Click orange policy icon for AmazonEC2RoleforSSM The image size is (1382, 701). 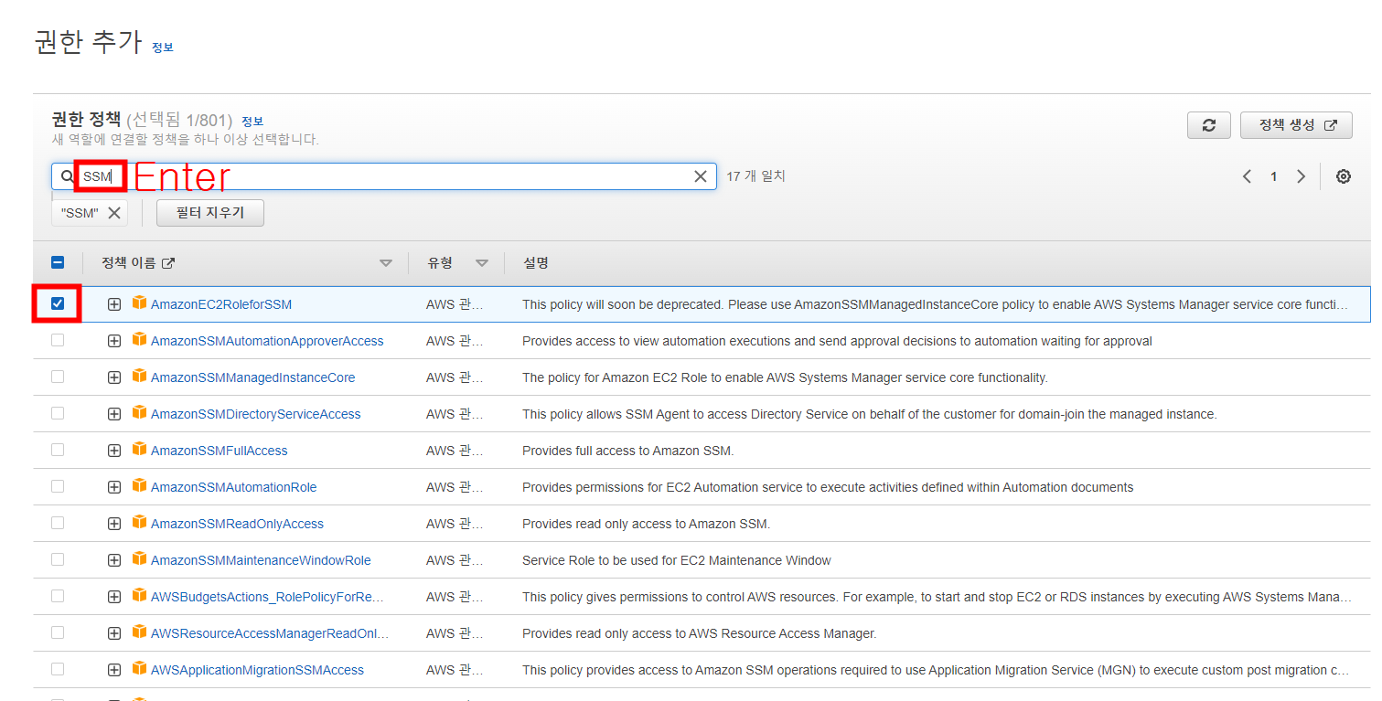click(140, 303)
